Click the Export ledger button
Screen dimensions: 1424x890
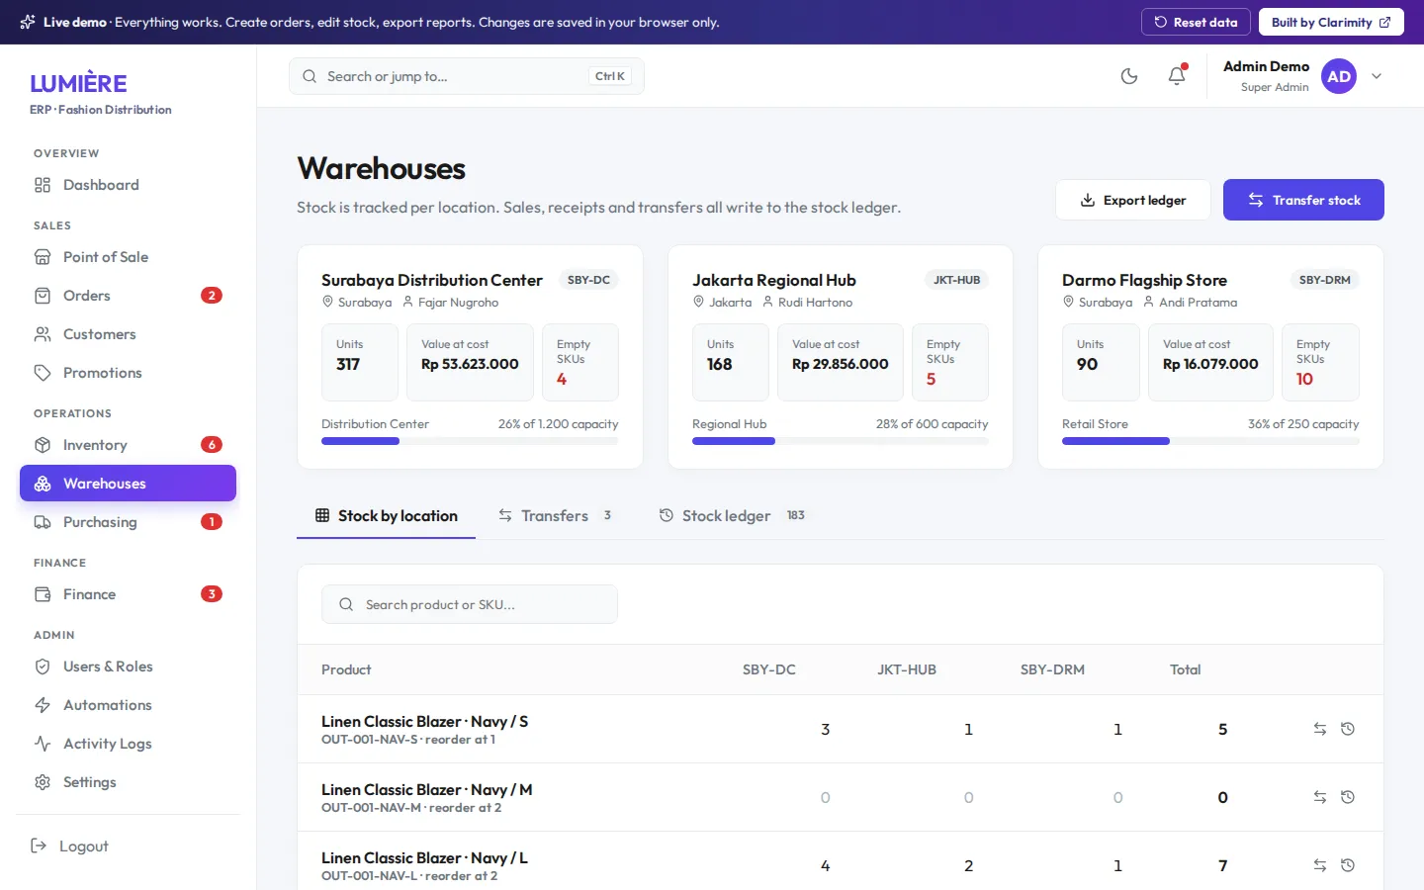(1133, 200)
